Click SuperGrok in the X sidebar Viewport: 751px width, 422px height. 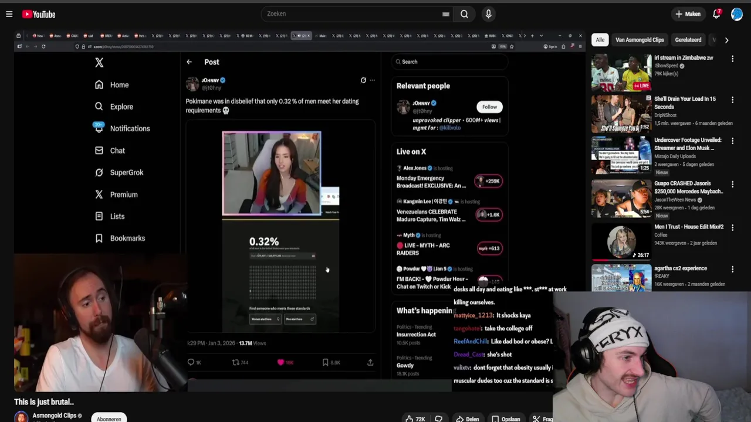[x=119, y=172]
